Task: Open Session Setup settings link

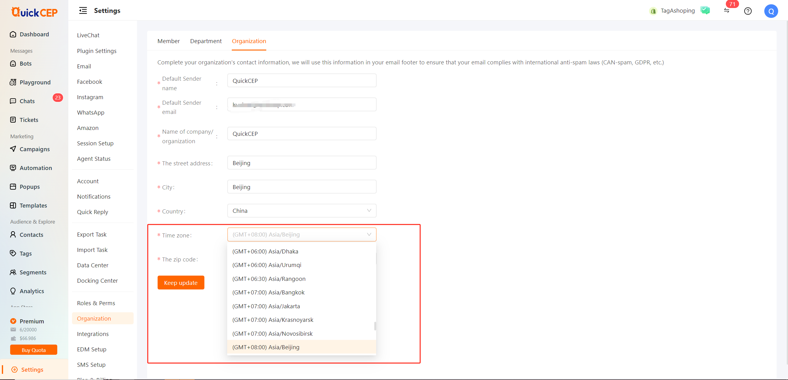Action: [x=95, y=143]
